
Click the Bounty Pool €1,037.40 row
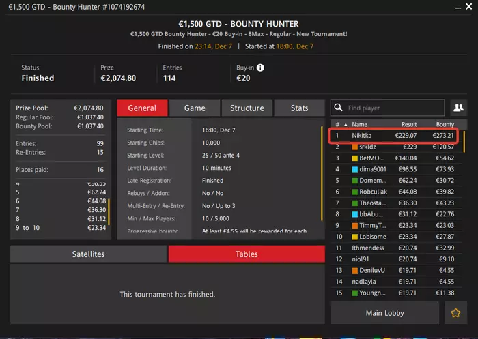pos(59,126)
